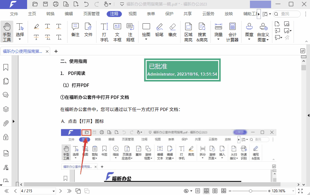Select the 手型工具 (Hand tool)
The height and width of the screenshot is (195, 310).
click(7, 31)
